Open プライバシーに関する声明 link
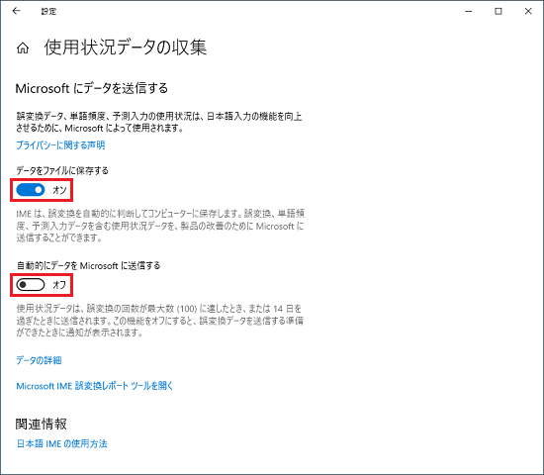 pos(60,145)
